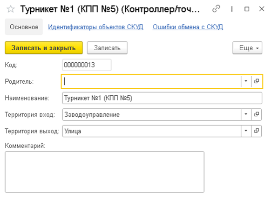Screen dimensions: 271x198
Task: Click the Записать button
Action: pyautogui.click(x=107, y=48)
